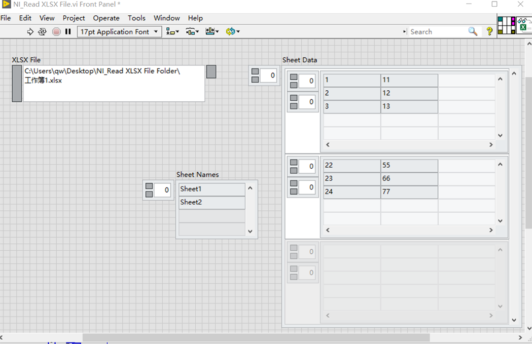The height and width of the screenshot is (344, 532).
Task: Open the Resize Objects tool
Action: coord(212,31)
